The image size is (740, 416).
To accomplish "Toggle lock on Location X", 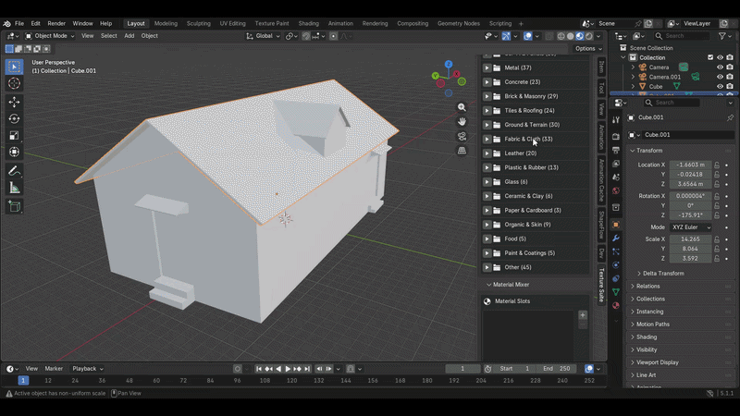I will [x=717, y=165].
